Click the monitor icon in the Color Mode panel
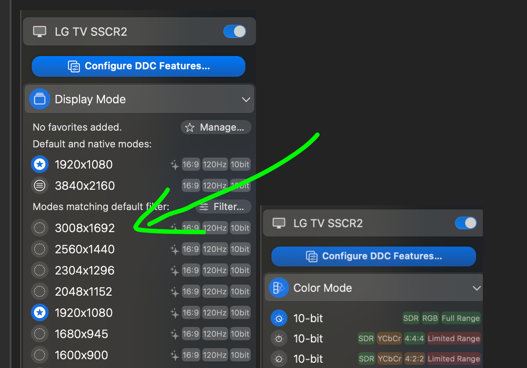 click(279, 223)
